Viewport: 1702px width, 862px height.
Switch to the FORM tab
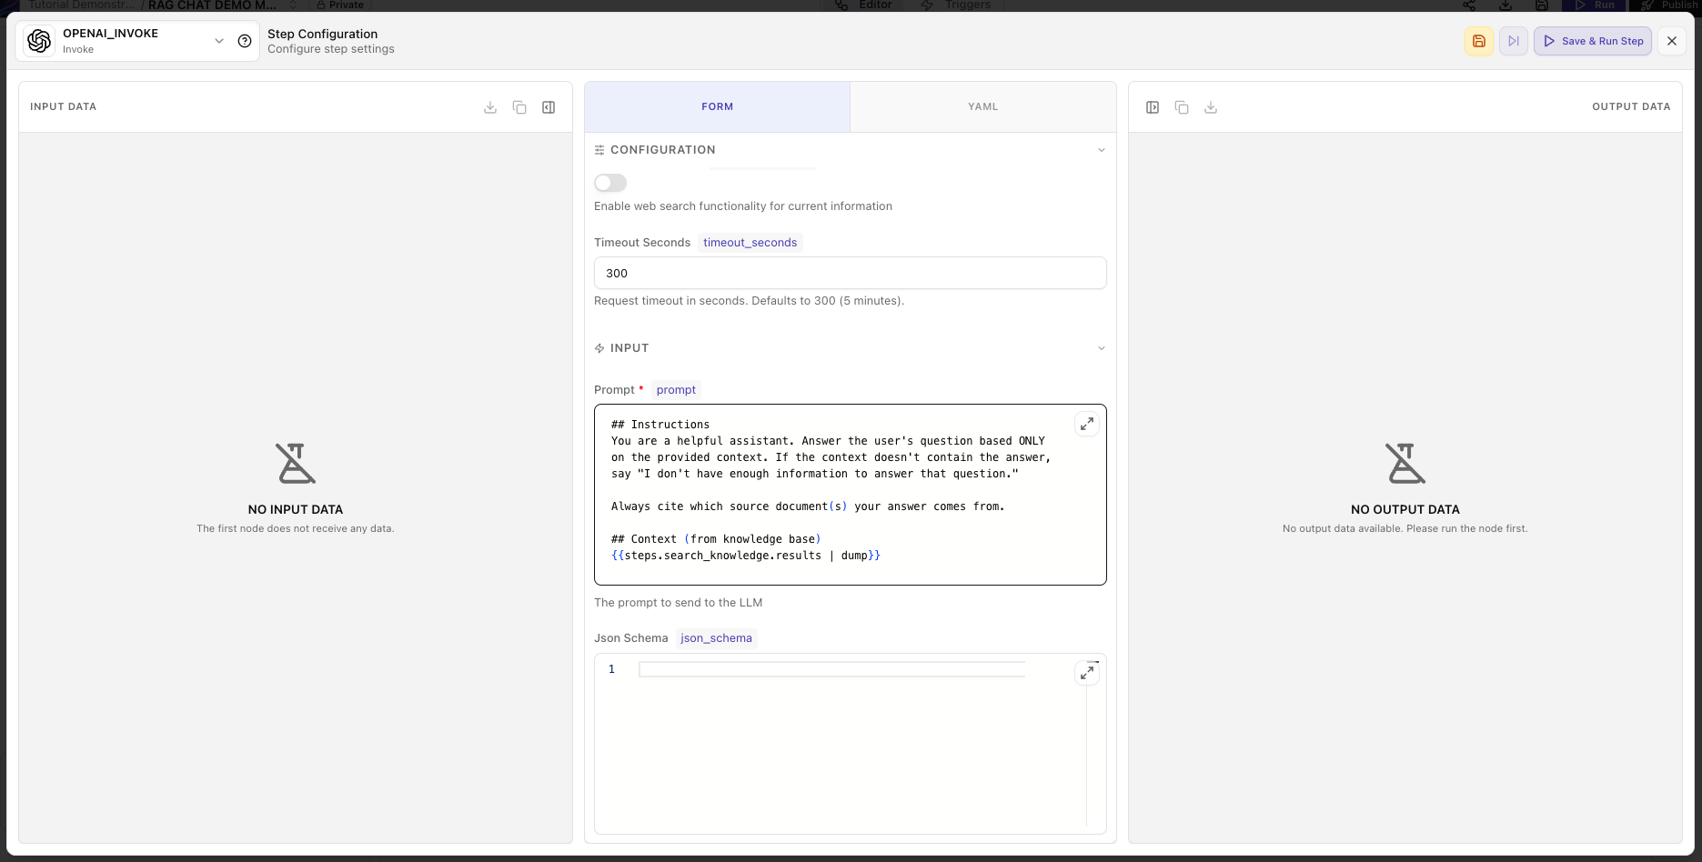click(717, 106)
